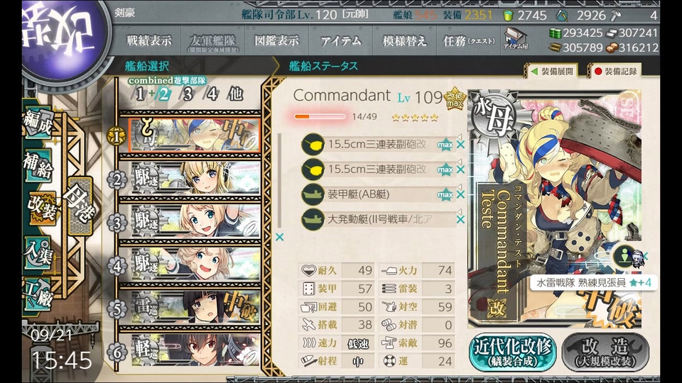This screenshot has width=682, height=383.
Task: Open the アイテム屋 item shop icon
Action: pyautogui.click(x=516, y=38)
